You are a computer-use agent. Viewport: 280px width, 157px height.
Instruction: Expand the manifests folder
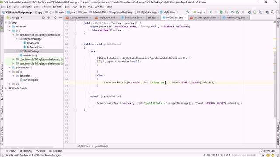pyautogui.click(x=10, y=27)
